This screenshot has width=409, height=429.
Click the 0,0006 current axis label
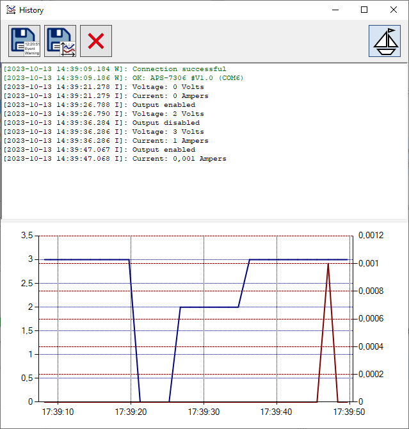371,318
